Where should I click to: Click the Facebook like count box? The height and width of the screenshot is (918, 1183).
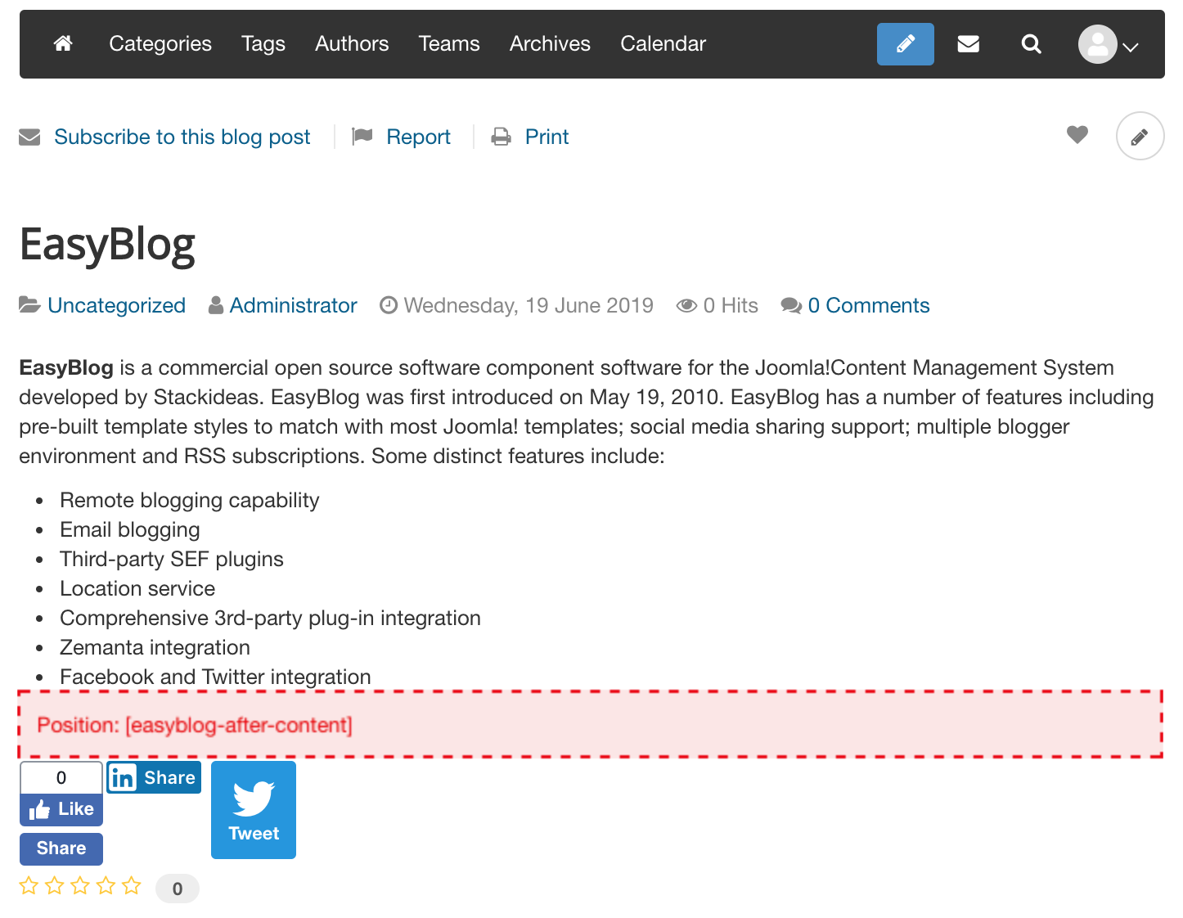[61, 777]
